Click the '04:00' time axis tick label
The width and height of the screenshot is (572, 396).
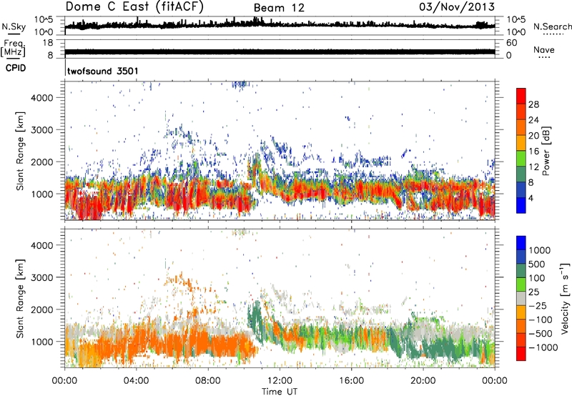[x=136, y=381]
